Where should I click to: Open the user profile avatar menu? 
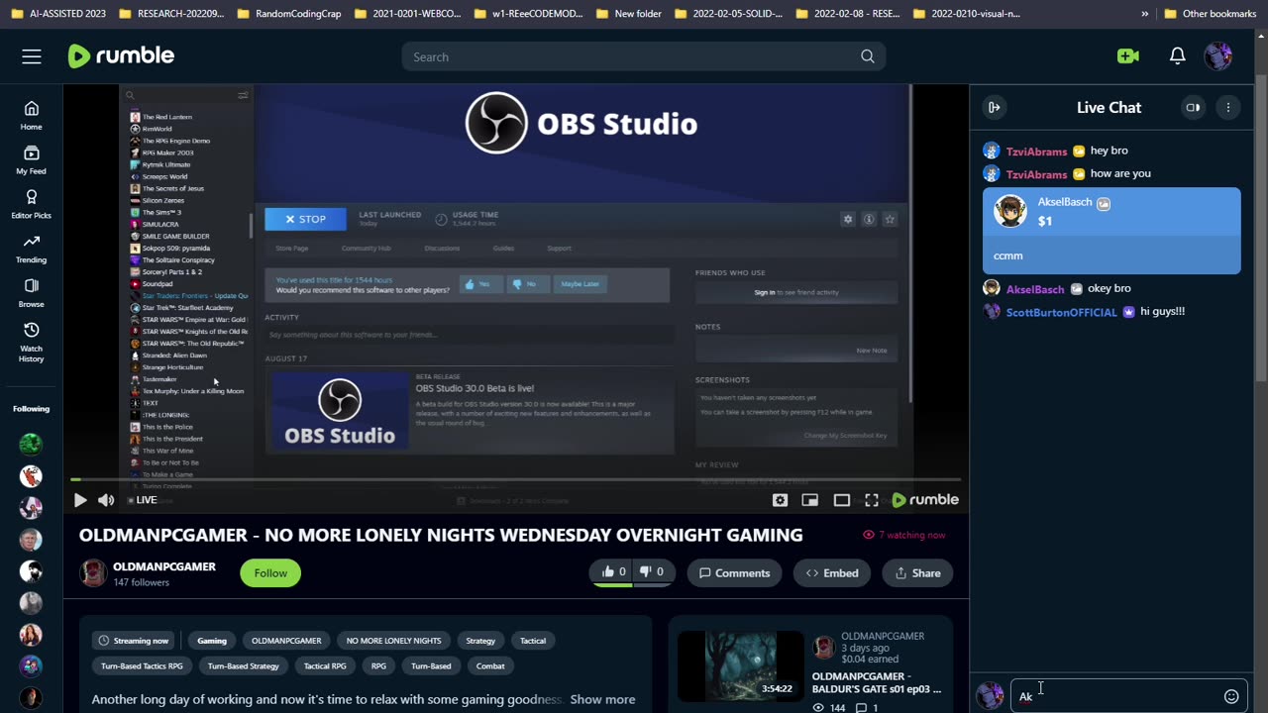1217,56
